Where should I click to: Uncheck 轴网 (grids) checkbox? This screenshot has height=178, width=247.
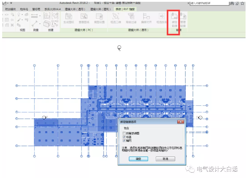pos(124,141)
